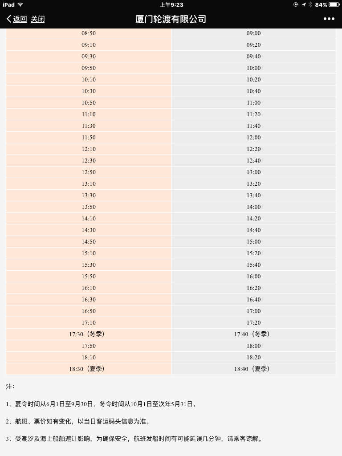
Task: Tap the 16:00 departure time cell
Action: tap(253, 277)
